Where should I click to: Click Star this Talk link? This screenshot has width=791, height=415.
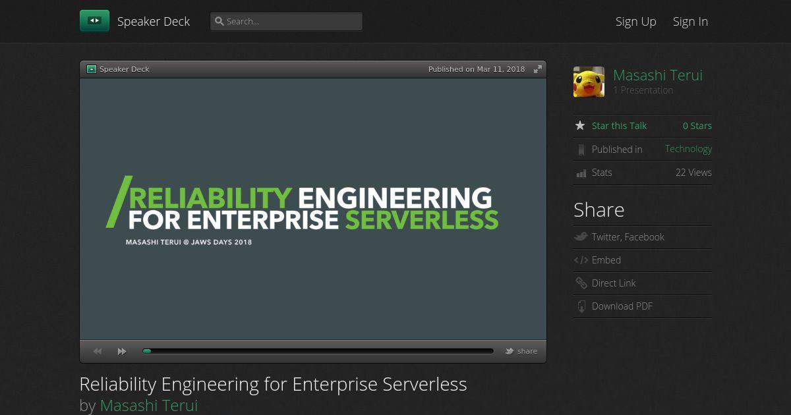point(619,126)
